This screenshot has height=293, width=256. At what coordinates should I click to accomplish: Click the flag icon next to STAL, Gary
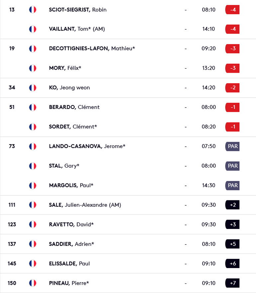click(33, 166)
